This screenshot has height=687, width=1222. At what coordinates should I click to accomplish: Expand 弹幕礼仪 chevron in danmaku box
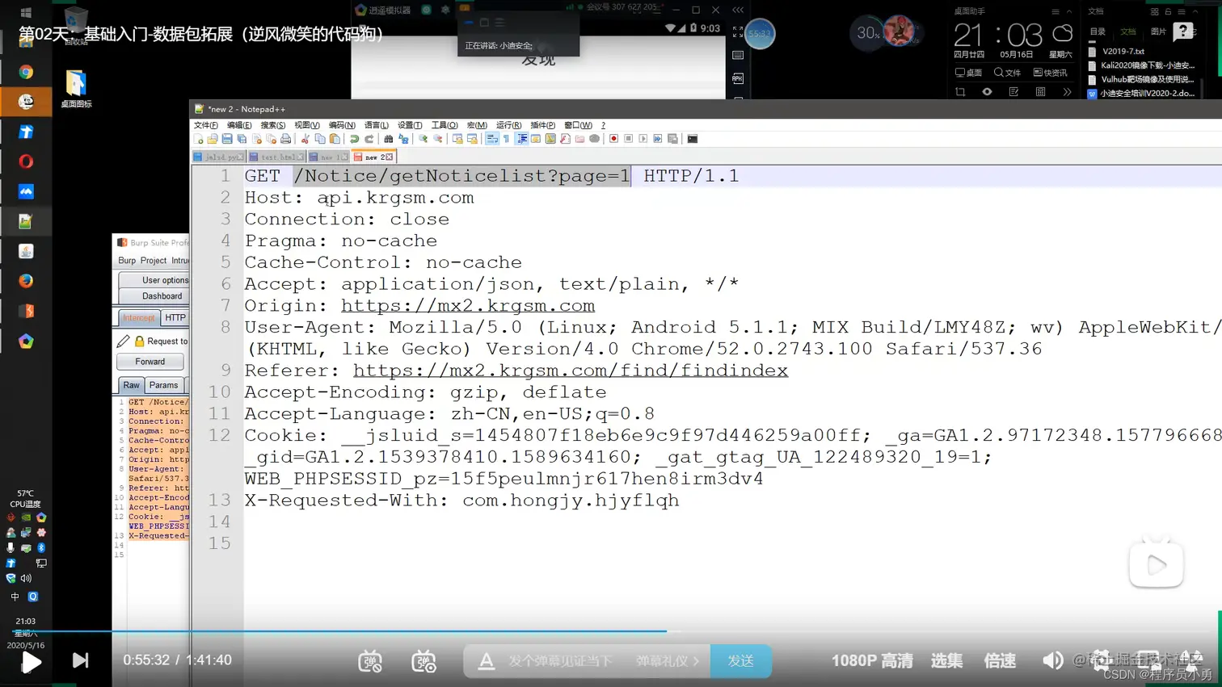696,661
